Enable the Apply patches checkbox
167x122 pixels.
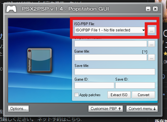pyautogui.click(x=76, y=95)
